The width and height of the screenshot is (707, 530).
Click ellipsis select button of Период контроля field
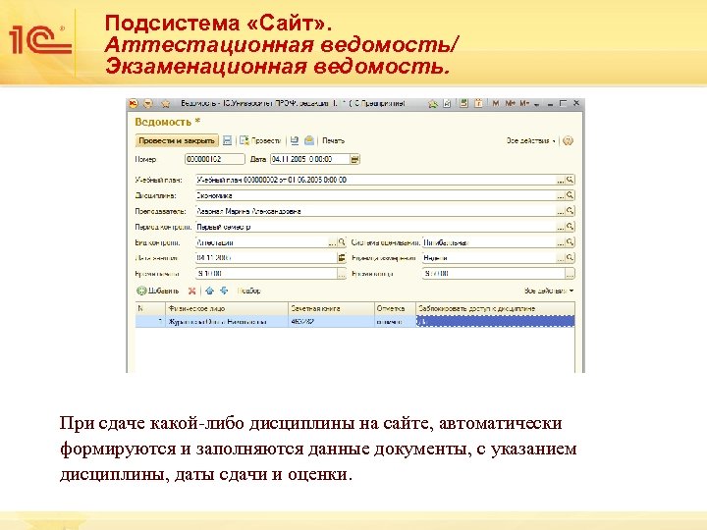click(561, 227)
